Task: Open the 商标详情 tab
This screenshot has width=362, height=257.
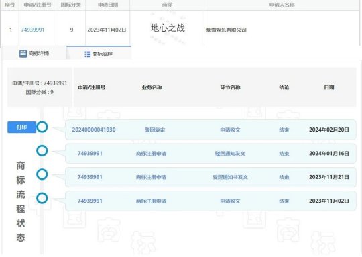Action: [x=34, y=54]
